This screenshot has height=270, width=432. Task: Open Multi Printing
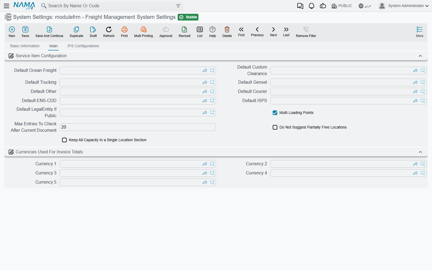[143, 32]
